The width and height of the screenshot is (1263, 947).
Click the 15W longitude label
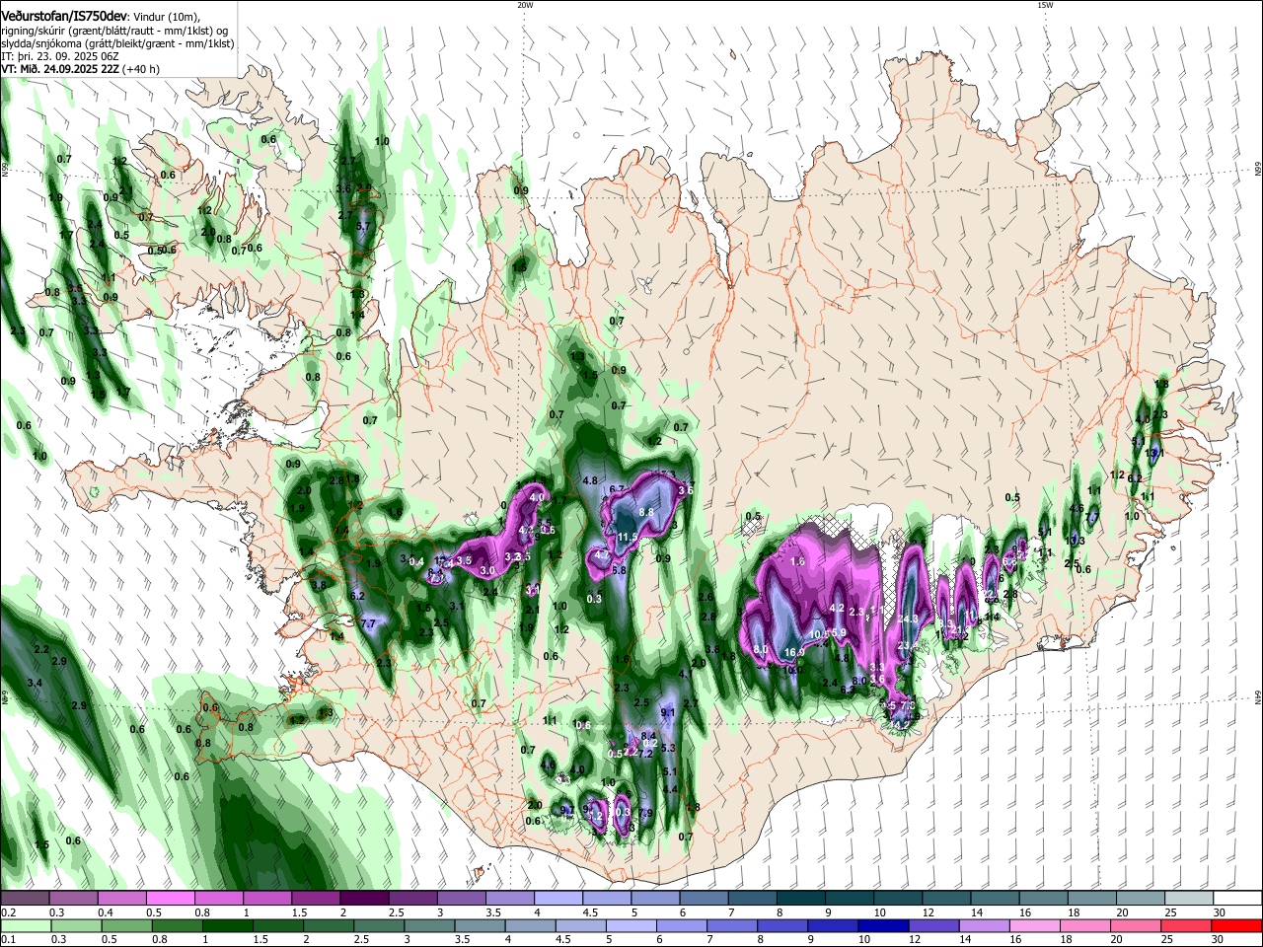1044,5
